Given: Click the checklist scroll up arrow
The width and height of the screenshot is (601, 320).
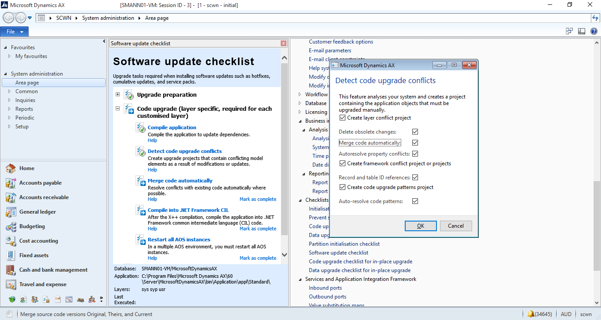Looking at the screenshot, I should pos(284,58).
